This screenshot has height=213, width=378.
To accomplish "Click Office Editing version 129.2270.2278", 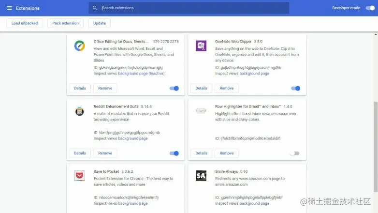I will coord(166,42).
